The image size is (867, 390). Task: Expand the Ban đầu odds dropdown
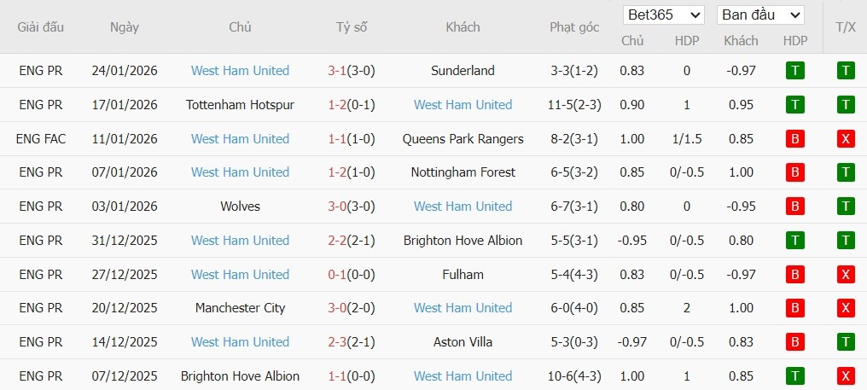(760, 15)
